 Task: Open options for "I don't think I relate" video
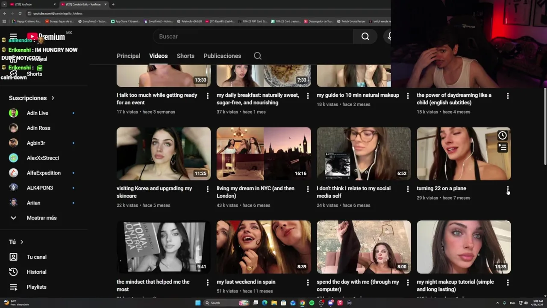408,189
